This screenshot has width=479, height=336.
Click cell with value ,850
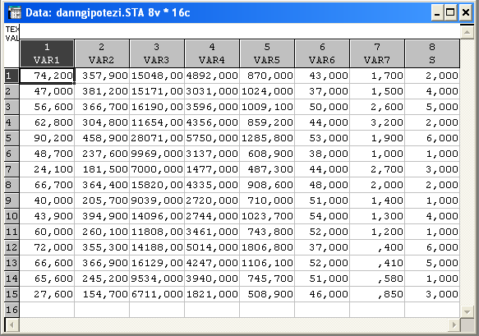[x=377, y=294]
